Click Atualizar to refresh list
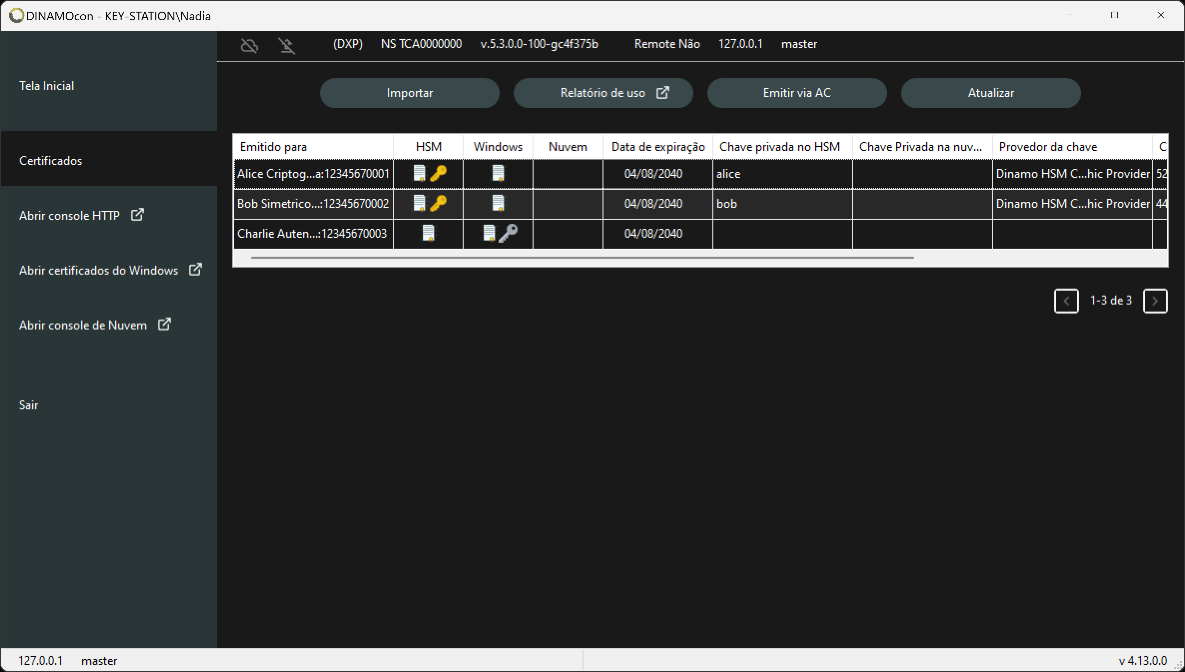Screen dimensions: 1185x672 990,93
